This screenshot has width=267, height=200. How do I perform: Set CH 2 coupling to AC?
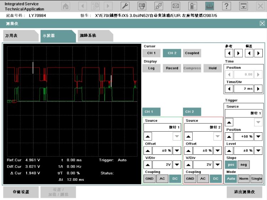tap(203, 179)
